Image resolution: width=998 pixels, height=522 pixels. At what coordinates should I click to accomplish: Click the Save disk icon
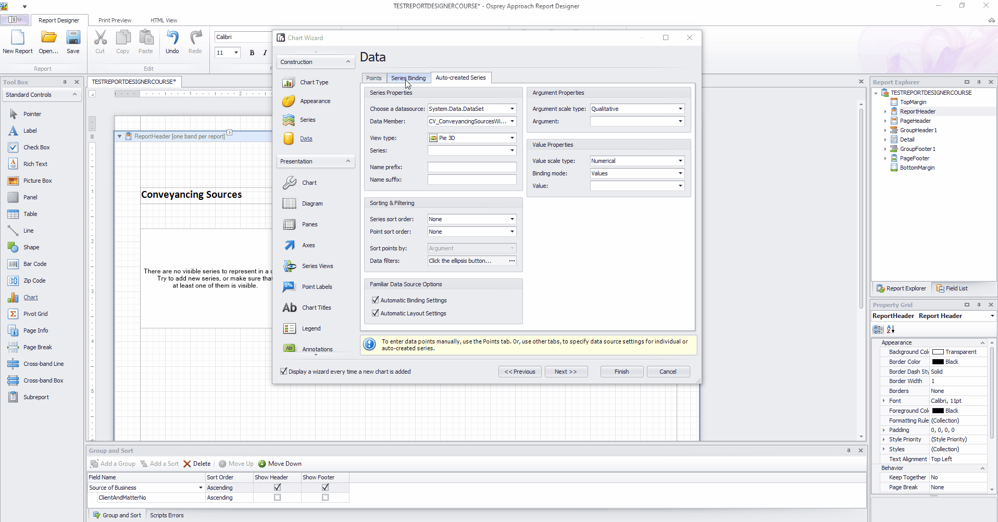pyautogui.click(x=73, y=37)
